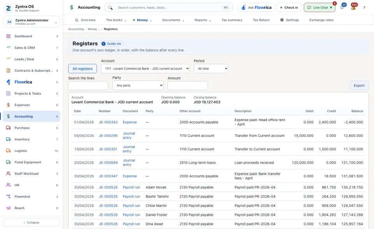This screenshot has width=374, height=229.
Task: Click the Amount filter input field
Action: tap(188, 85)
